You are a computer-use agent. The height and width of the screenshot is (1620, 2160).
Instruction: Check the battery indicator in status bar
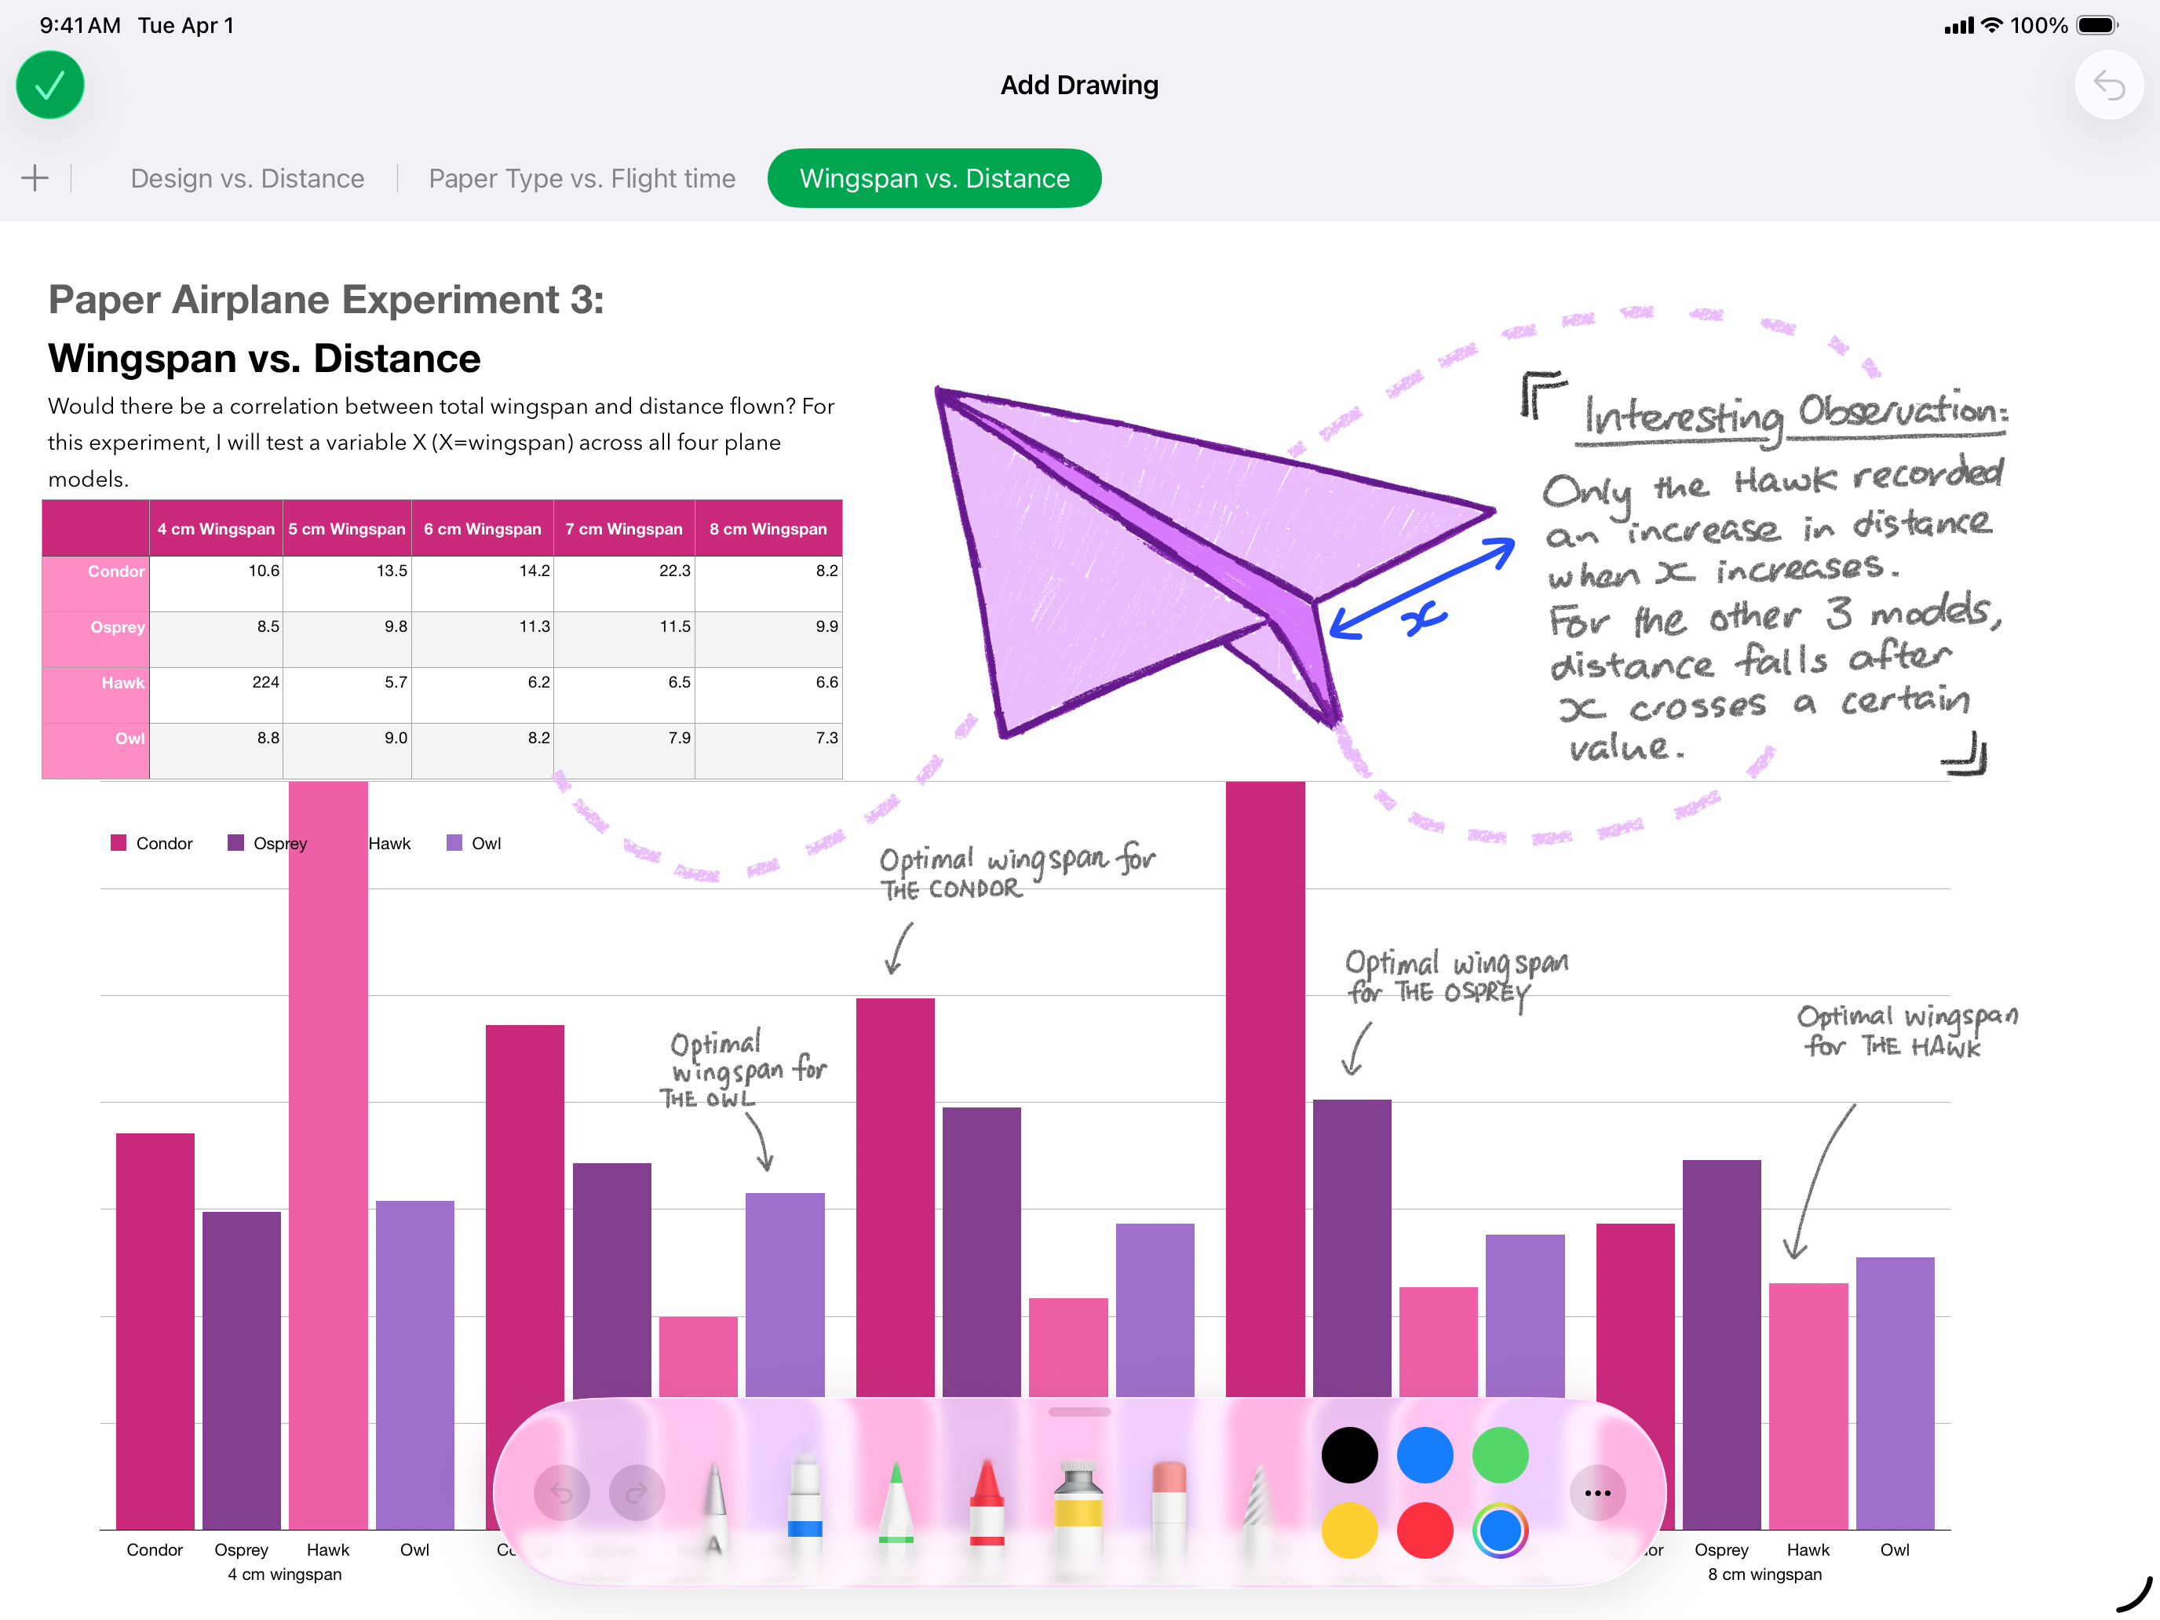(2097, 25)
